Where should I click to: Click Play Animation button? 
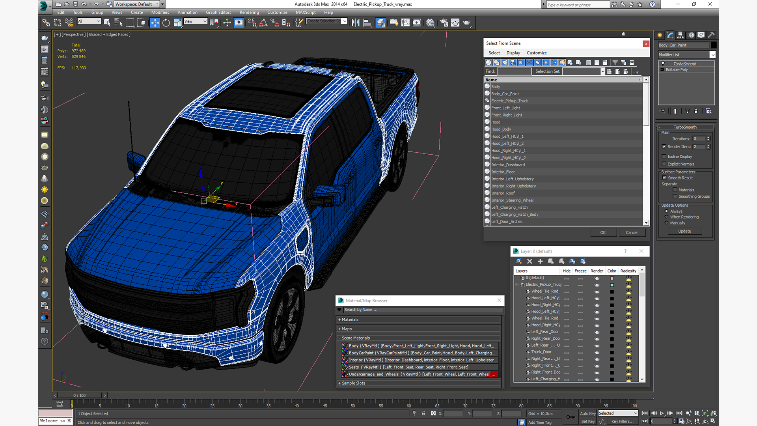click(x=662, y=413)
